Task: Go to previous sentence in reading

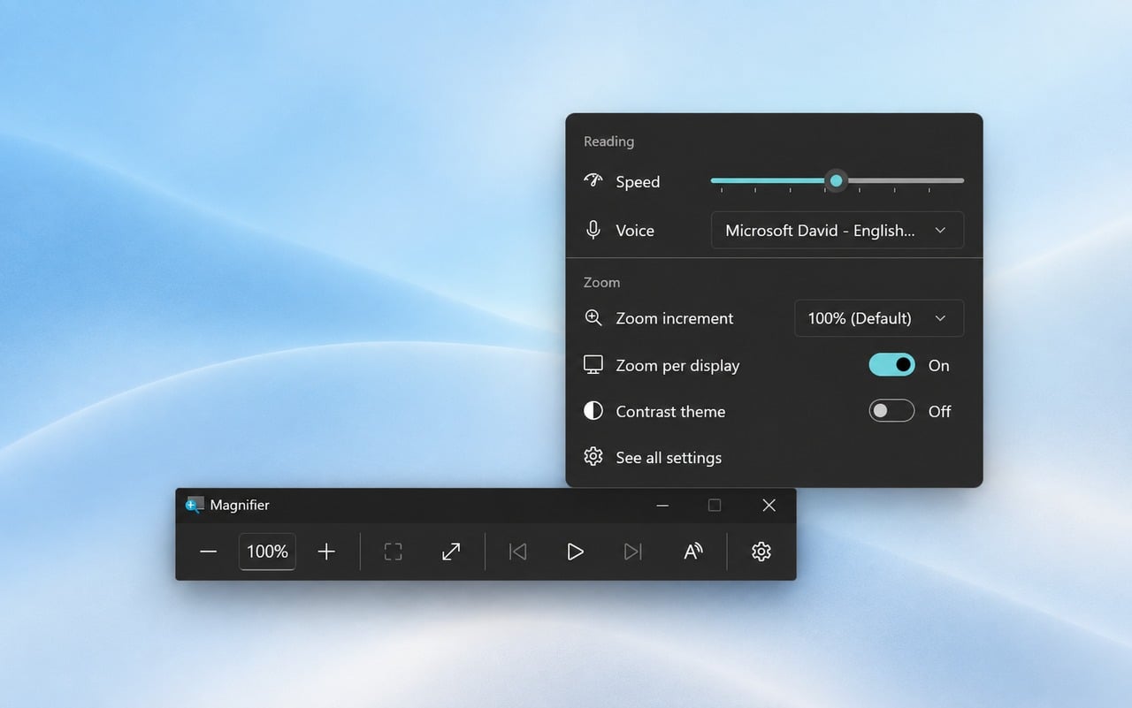Action: click(518, 552)
